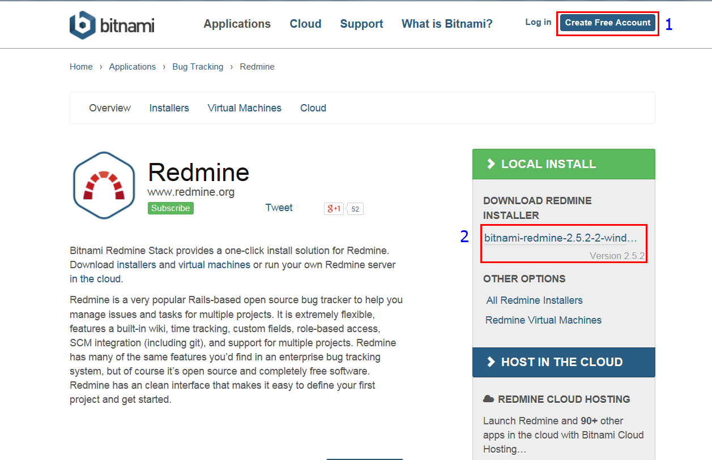Go to Home in breadcrumb
This screenshot has width=712, height=460.
click(x=81, y=67)
